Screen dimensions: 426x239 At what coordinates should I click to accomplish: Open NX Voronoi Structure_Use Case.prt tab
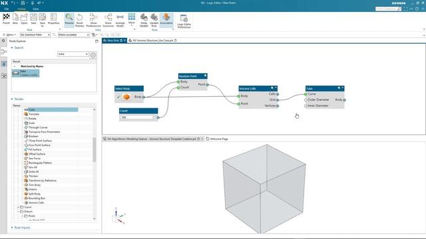tap(152, 40)
